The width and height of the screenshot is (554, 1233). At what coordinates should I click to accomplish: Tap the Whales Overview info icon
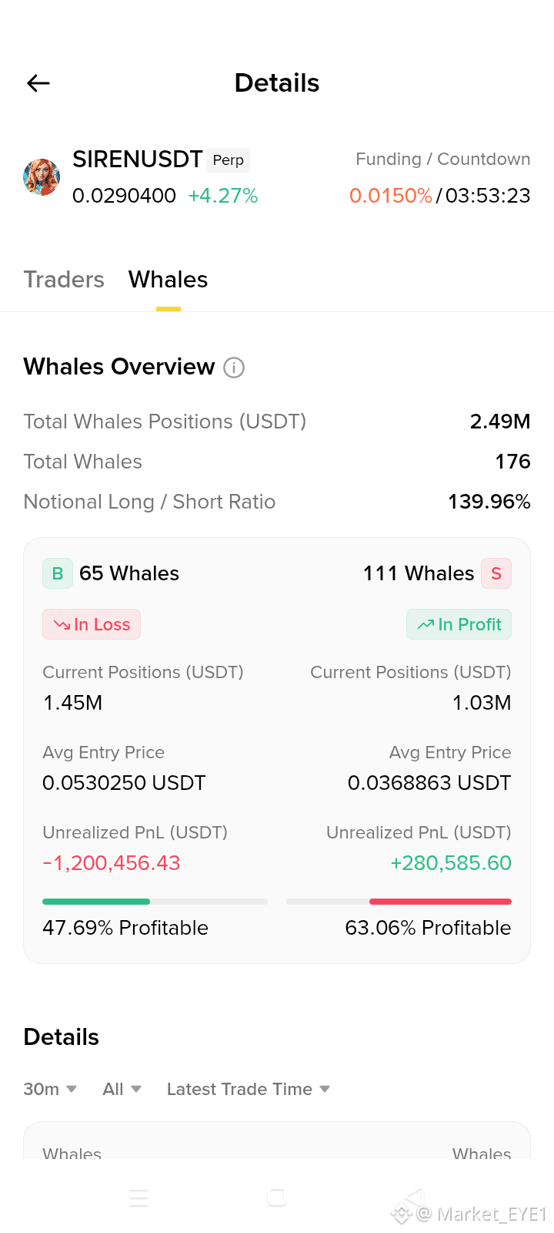tap(234, 368)
